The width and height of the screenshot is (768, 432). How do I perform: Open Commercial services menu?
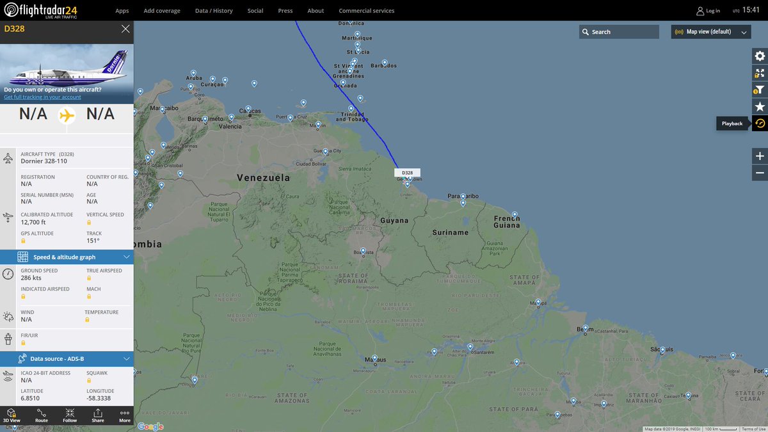[x=367, y=11]
